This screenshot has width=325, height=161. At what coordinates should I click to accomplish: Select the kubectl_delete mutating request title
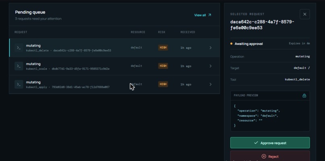(33, 45)
